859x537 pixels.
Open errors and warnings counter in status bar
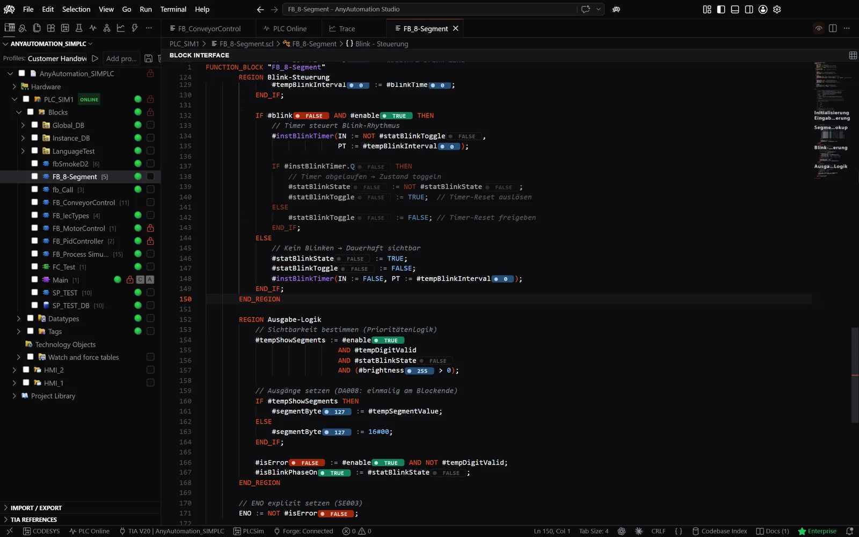(357, 531)
